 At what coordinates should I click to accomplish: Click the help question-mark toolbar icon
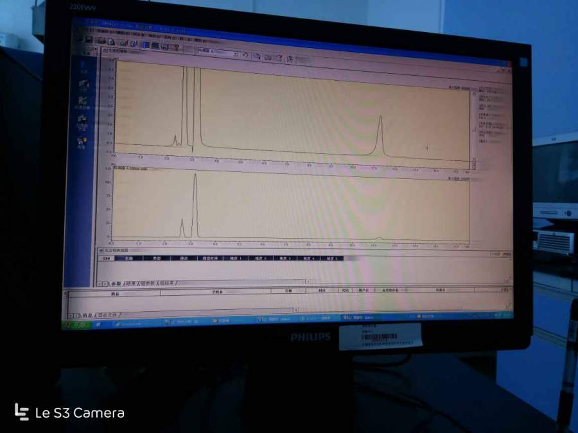[176, 47]
